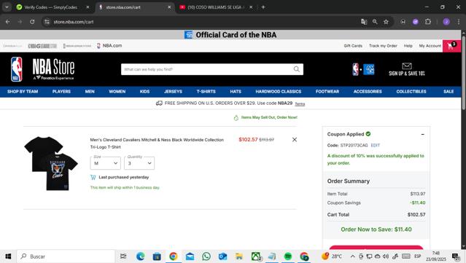The height and width of the screenshot is (263, 466).
Task: Reload the page
Action: tap(32, 22)
